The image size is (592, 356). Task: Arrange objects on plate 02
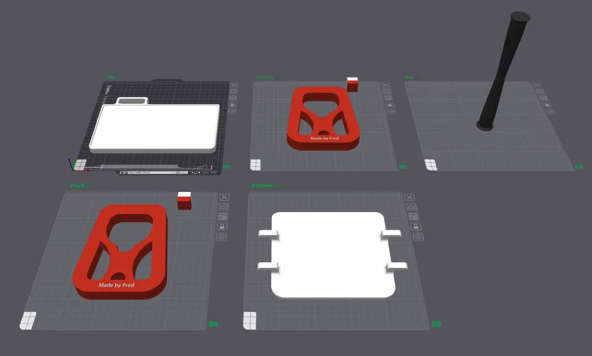coord(388,98)
